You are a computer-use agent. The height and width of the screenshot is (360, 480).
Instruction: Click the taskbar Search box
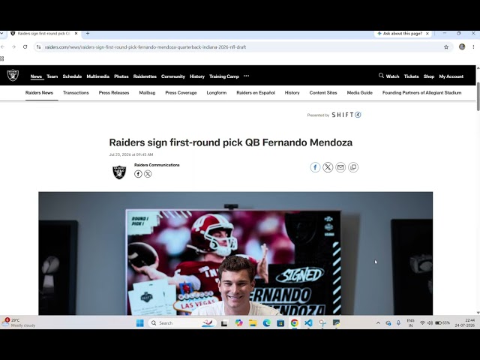coord(182,323)
